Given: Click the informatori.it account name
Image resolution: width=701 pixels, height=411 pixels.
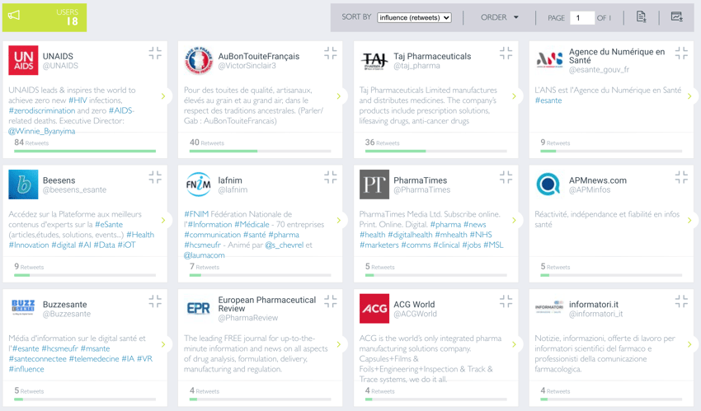Looking at the screenshot, I should (x=594, y=305).
